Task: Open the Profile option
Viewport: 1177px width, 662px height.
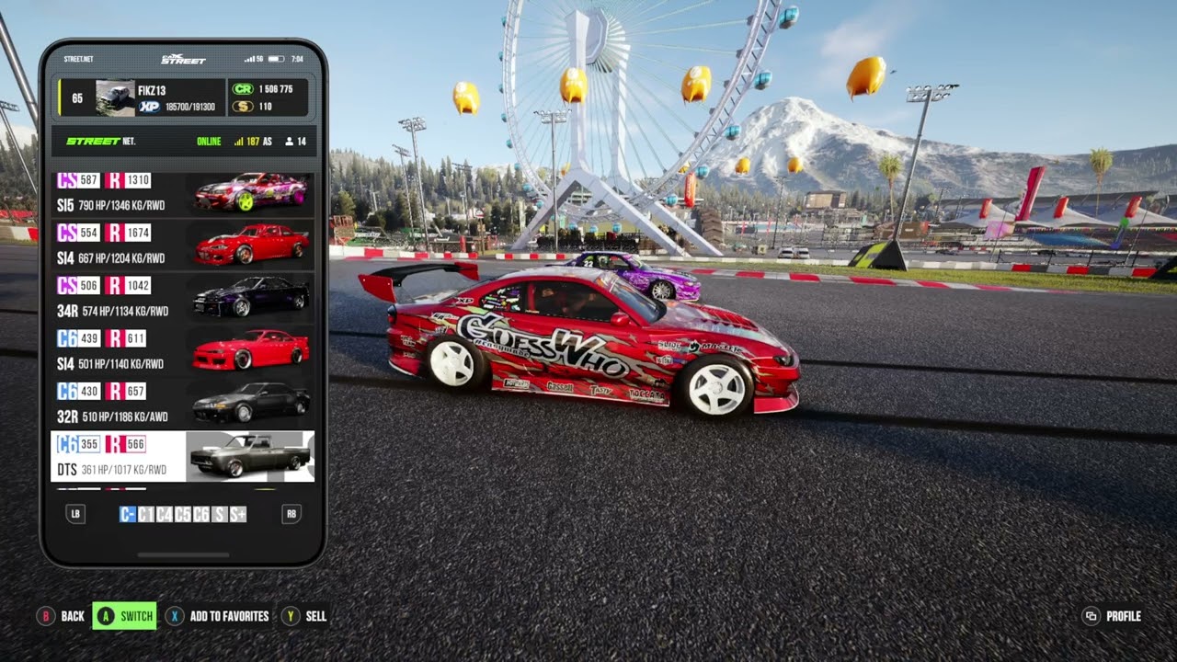Action: tap(1113, 616)
